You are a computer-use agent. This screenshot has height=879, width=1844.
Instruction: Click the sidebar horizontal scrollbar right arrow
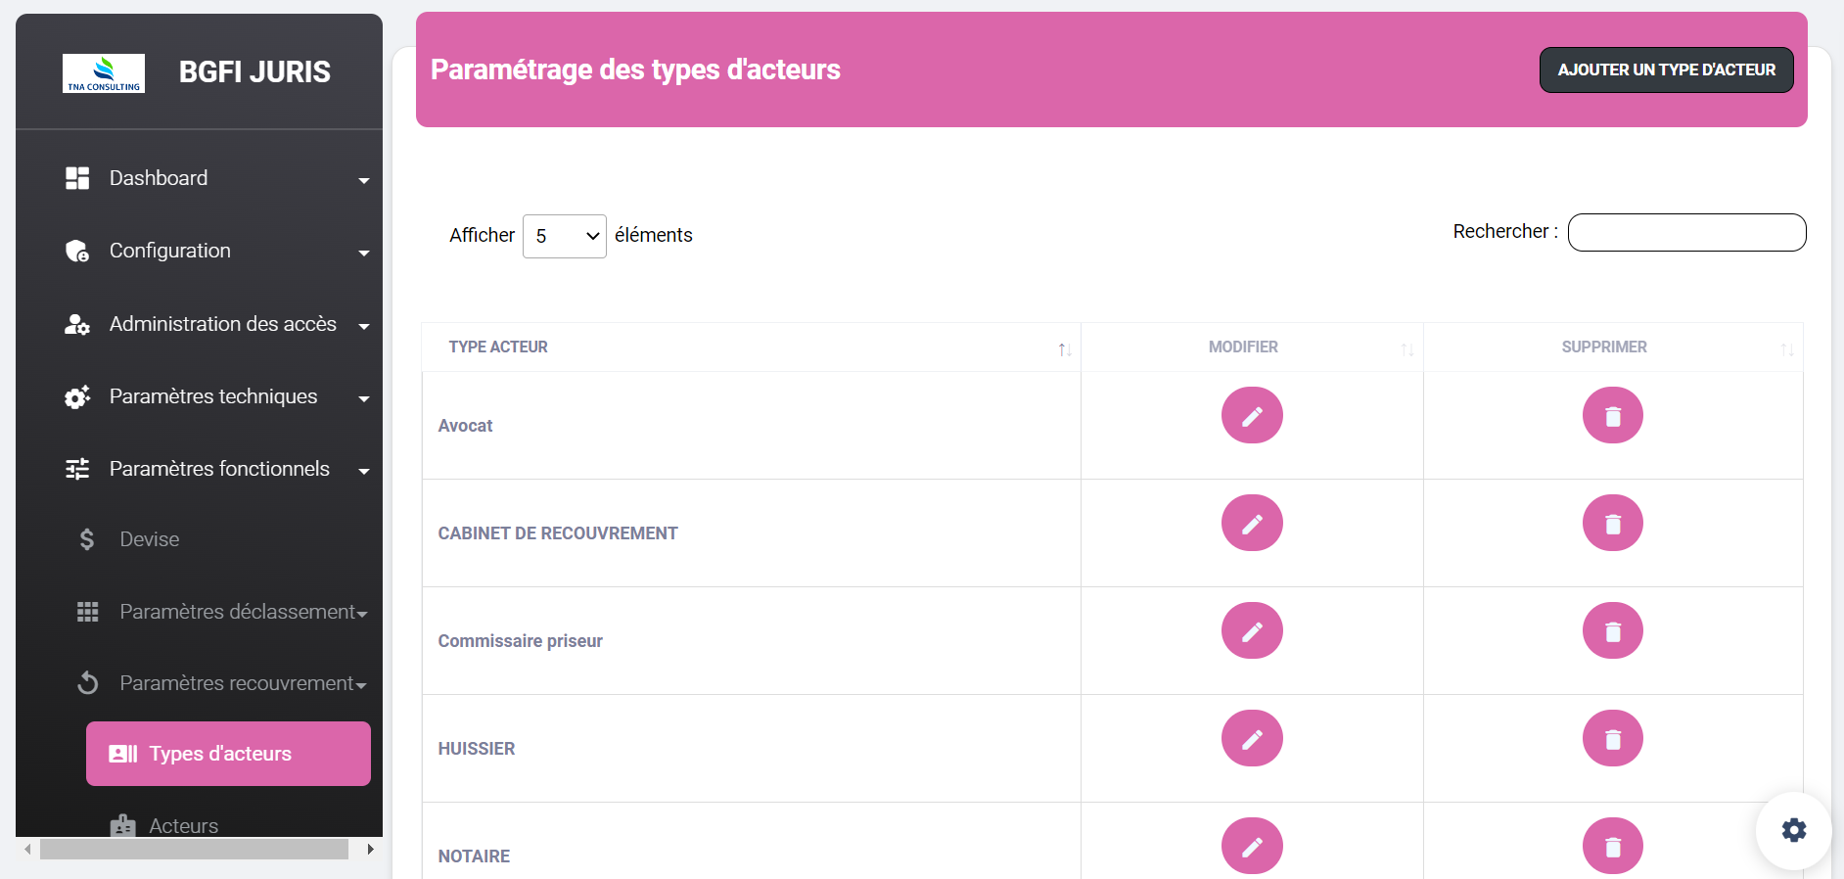[370, 849]
